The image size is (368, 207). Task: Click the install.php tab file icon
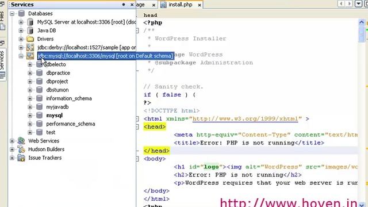163,5
